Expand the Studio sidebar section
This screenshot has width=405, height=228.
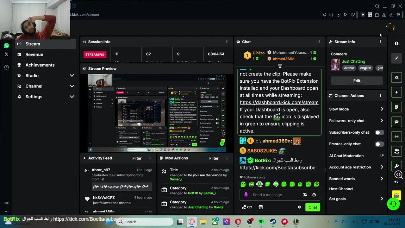click(x=72, y=76)
